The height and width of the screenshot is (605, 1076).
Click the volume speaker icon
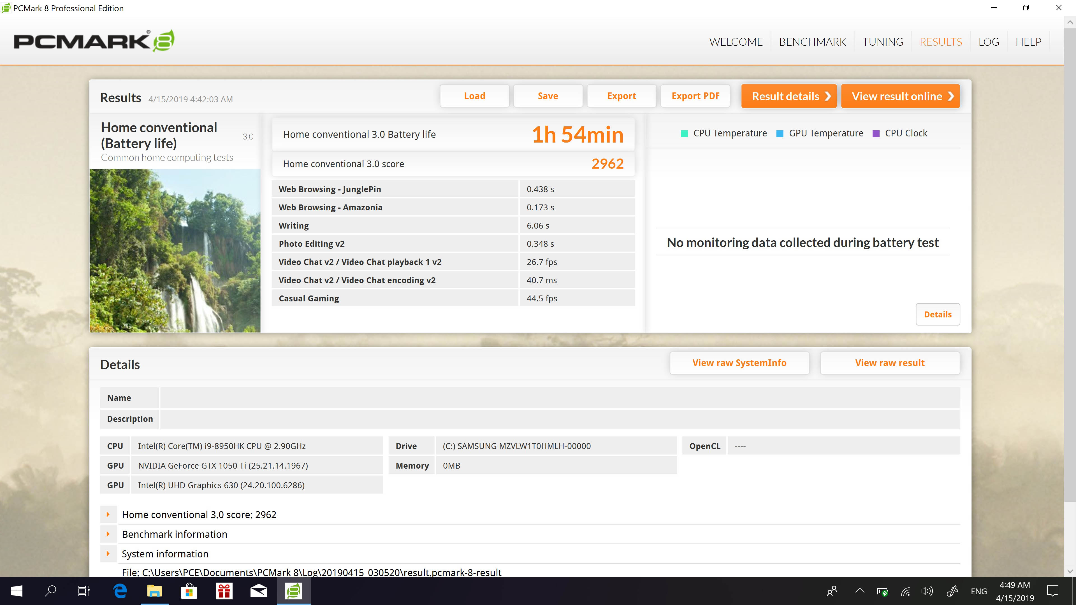tap(927, 591)
